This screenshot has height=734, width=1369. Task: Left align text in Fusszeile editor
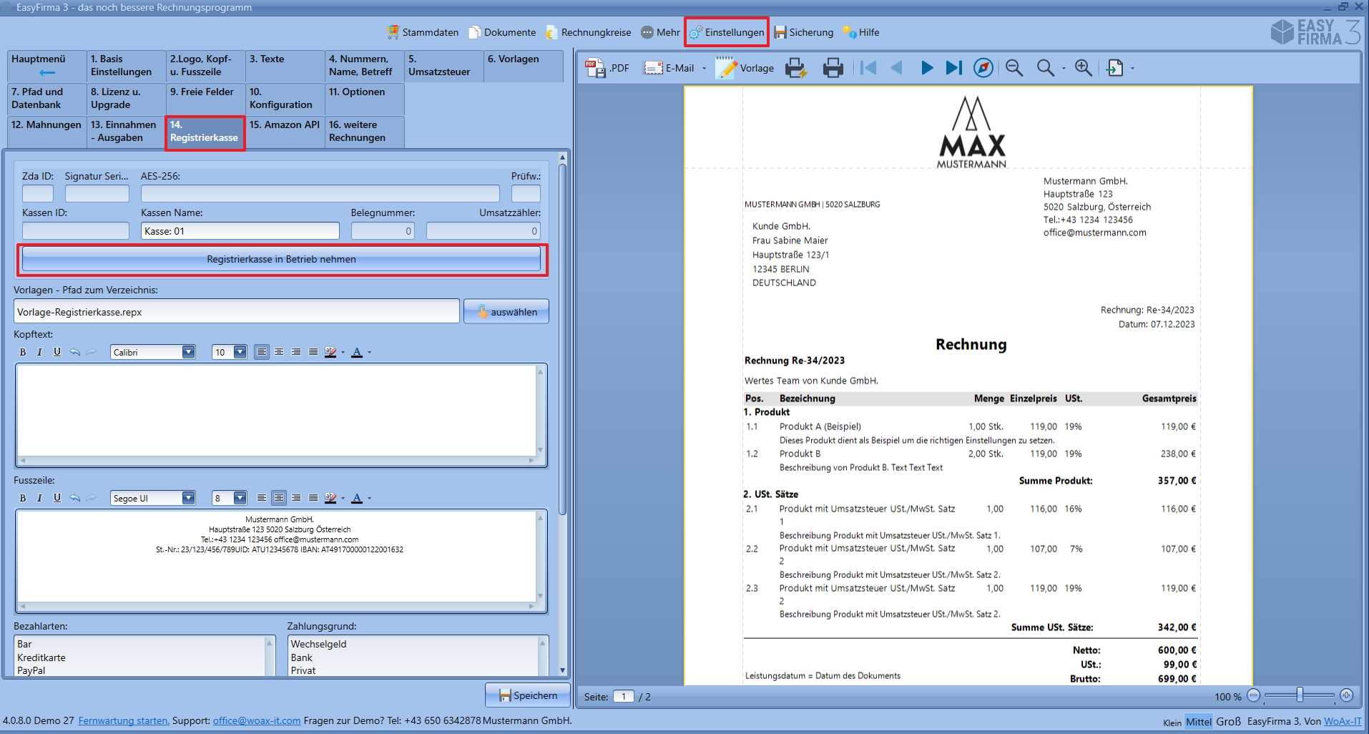pos(262,498)
